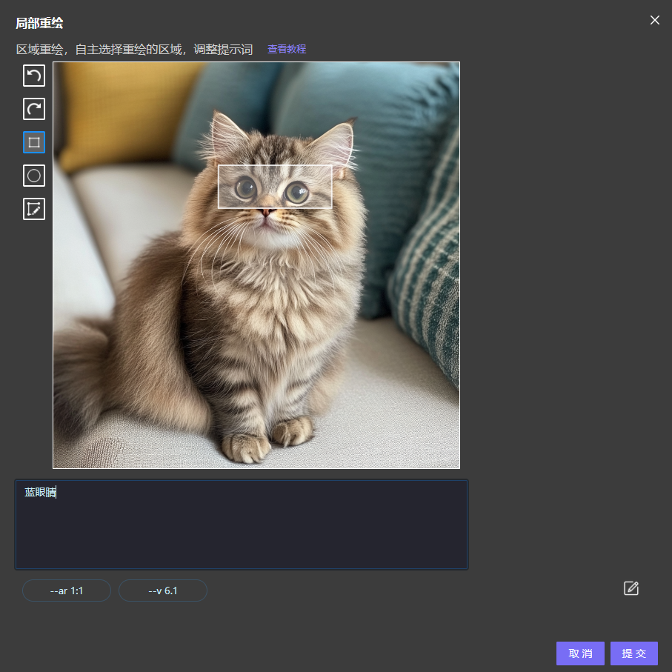Image resolution: width=672 pixels, height=672 pixels.
Task: Click the 取消 cancel button
Action: click(580, 653)
